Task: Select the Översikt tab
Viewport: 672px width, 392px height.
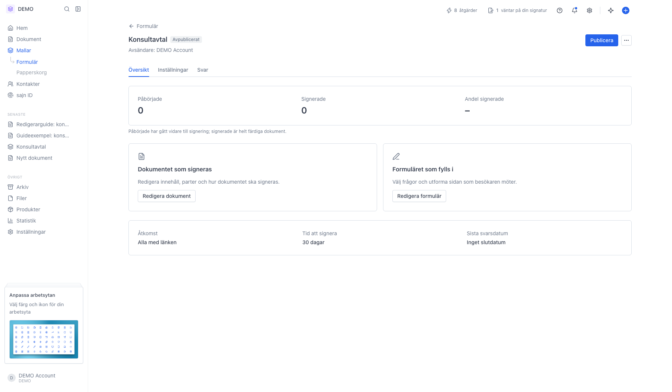Action: (x=139, y=70)
